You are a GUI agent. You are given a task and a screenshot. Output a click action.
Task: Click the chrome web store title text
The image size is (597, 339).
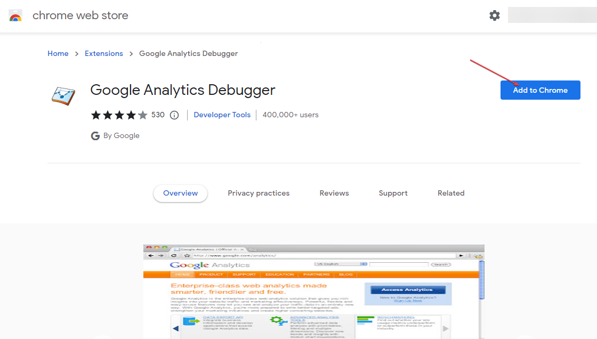80,15
